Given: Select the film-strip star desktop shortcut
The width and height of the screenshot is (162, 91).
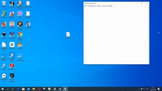Looking at the screenshot, I should coord(20,26).
